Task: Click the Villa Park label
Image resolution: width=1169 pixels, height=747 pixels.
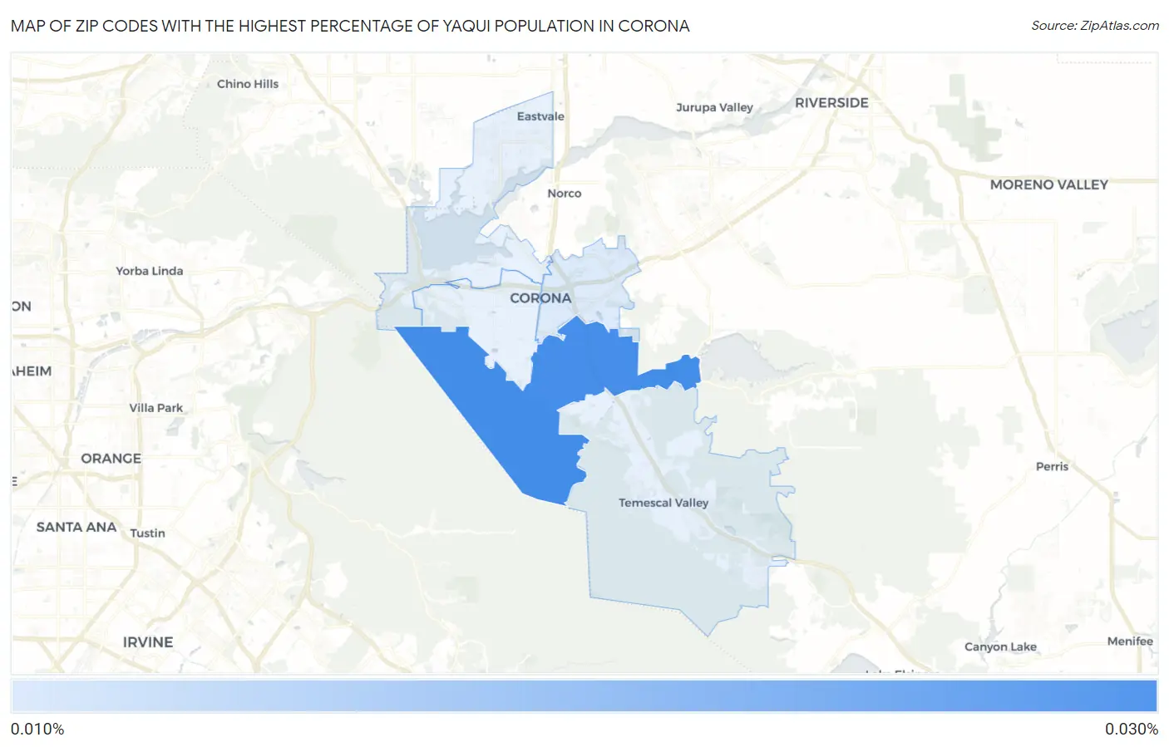Action: click(156, 408)
